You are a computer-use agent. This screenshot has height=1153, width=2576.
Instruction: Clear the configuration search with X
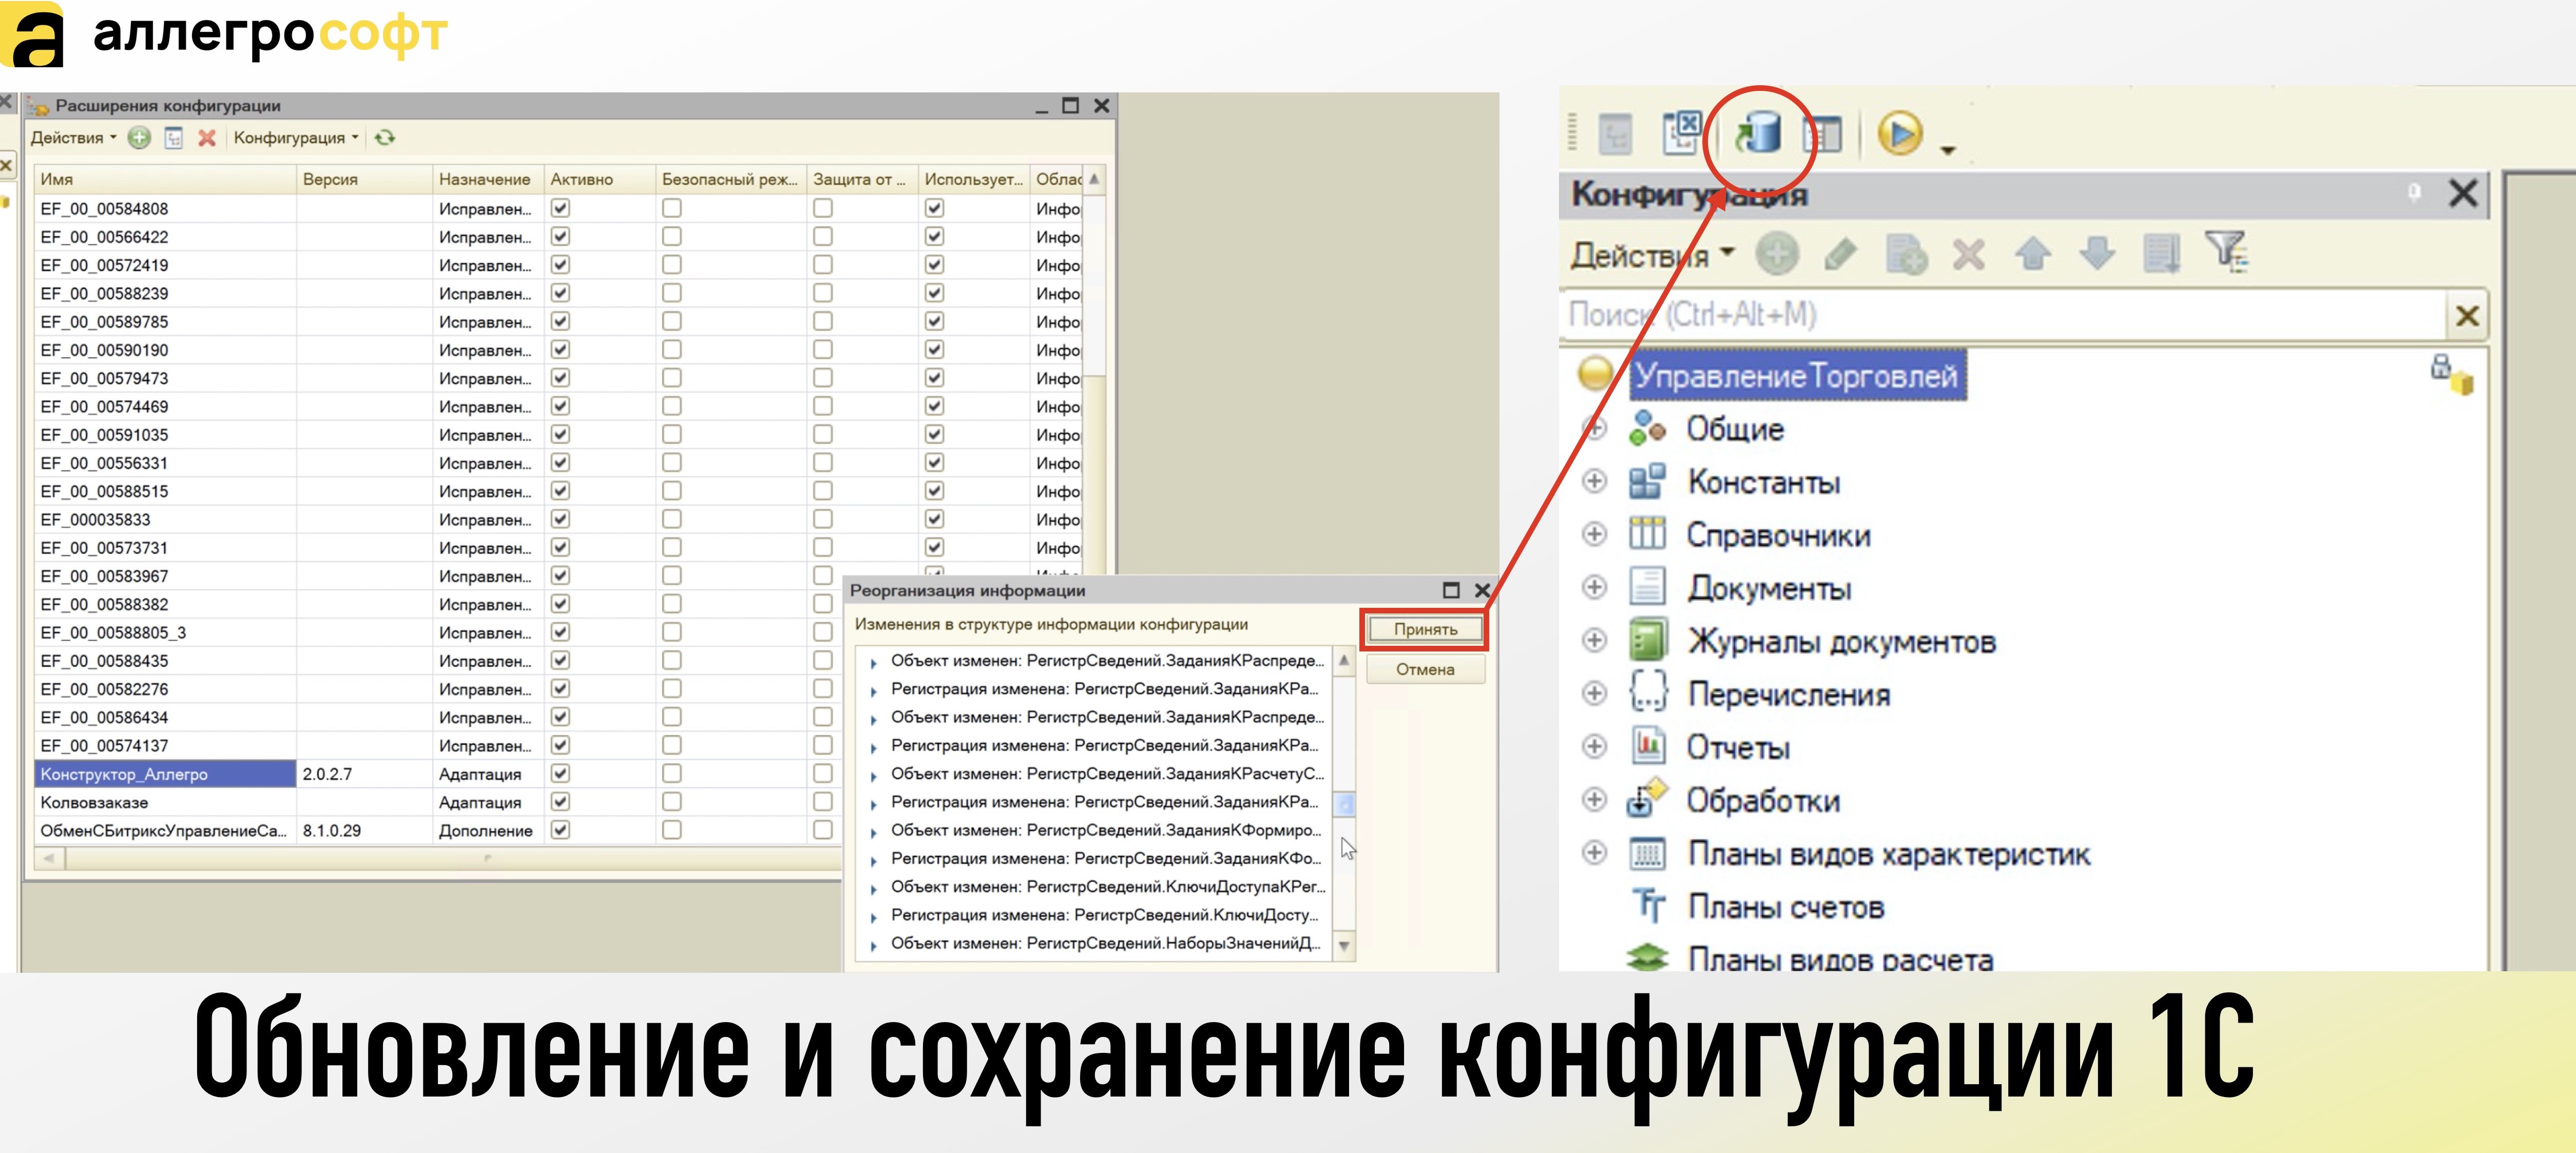coord(2466,316)
